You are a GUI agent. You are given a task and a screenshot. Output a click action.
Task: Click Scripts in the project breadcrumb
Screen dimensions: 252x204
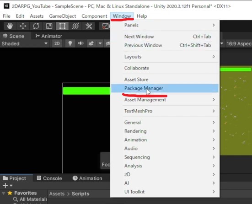[x=80, y=194]
